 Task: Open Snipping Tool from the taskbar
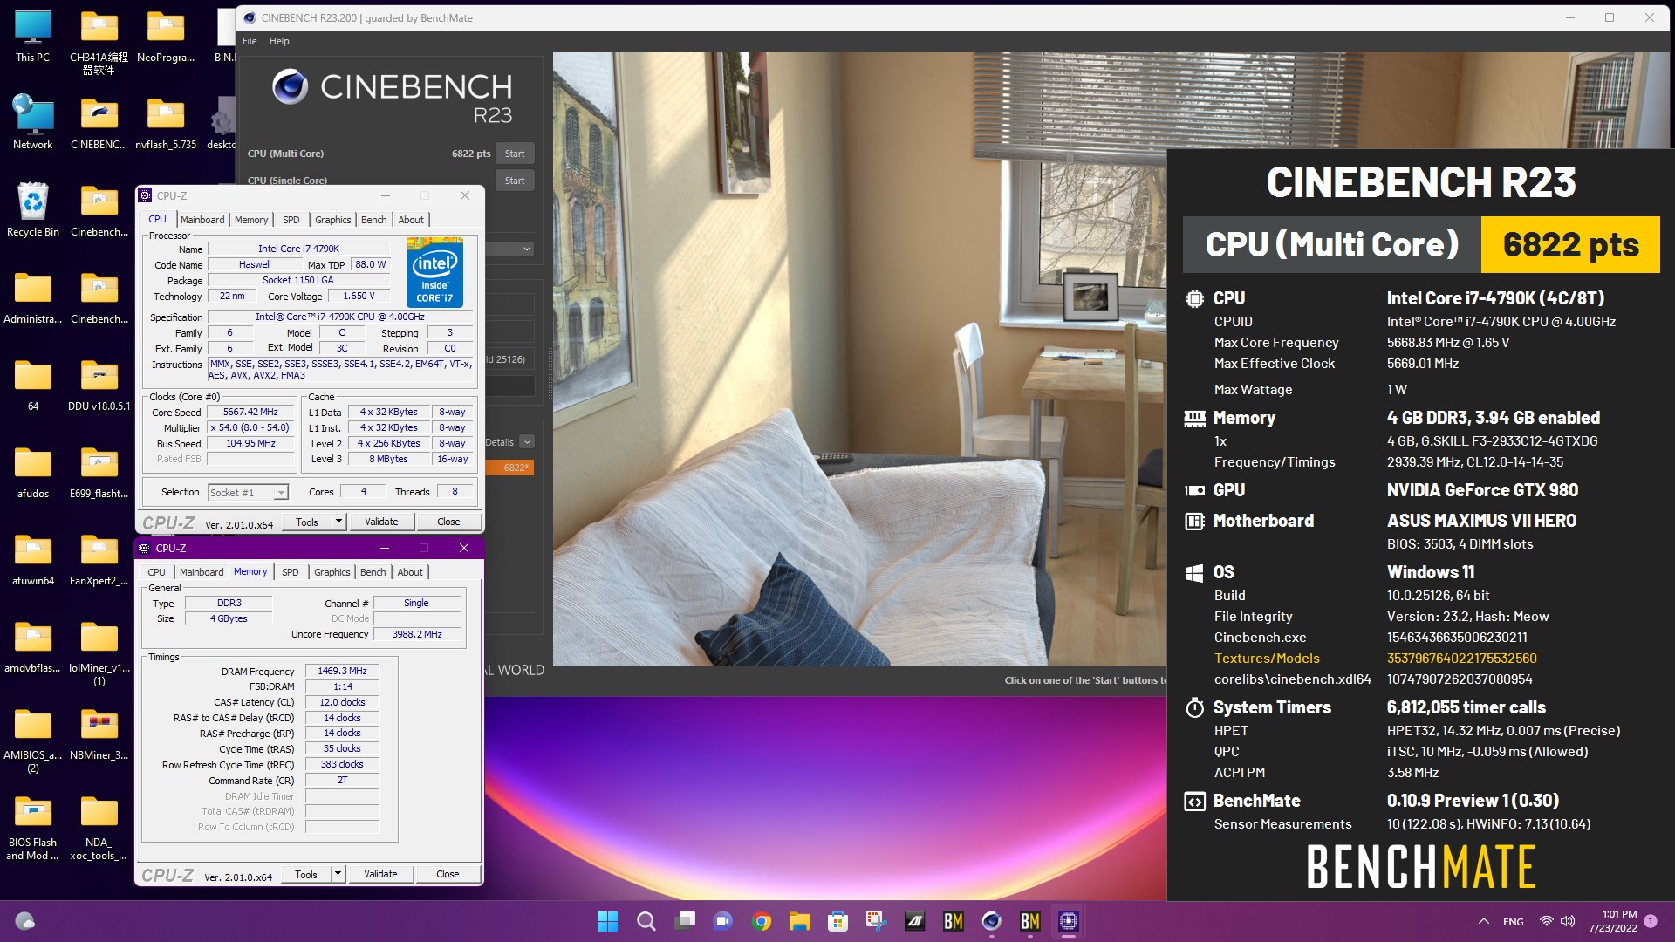click(876, 921)
